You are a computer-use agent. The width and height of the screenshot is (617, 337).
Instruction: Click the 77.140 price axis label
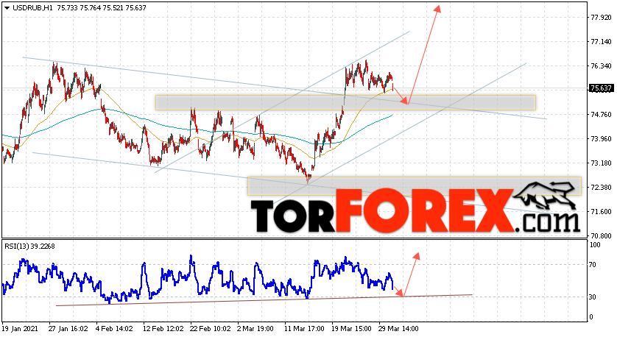(x=602, y=42)
